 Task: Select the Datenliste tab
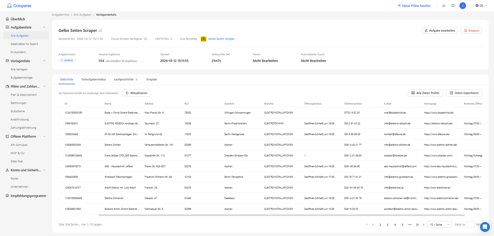click(67, 79)
